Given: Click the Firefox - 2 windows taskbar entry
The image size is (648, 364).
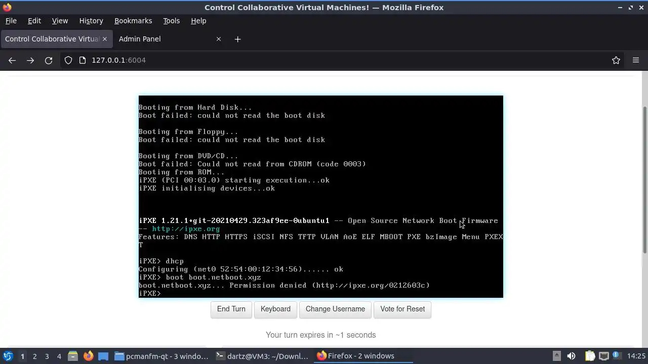Looking at the screenshot, I should click(363, 356).
